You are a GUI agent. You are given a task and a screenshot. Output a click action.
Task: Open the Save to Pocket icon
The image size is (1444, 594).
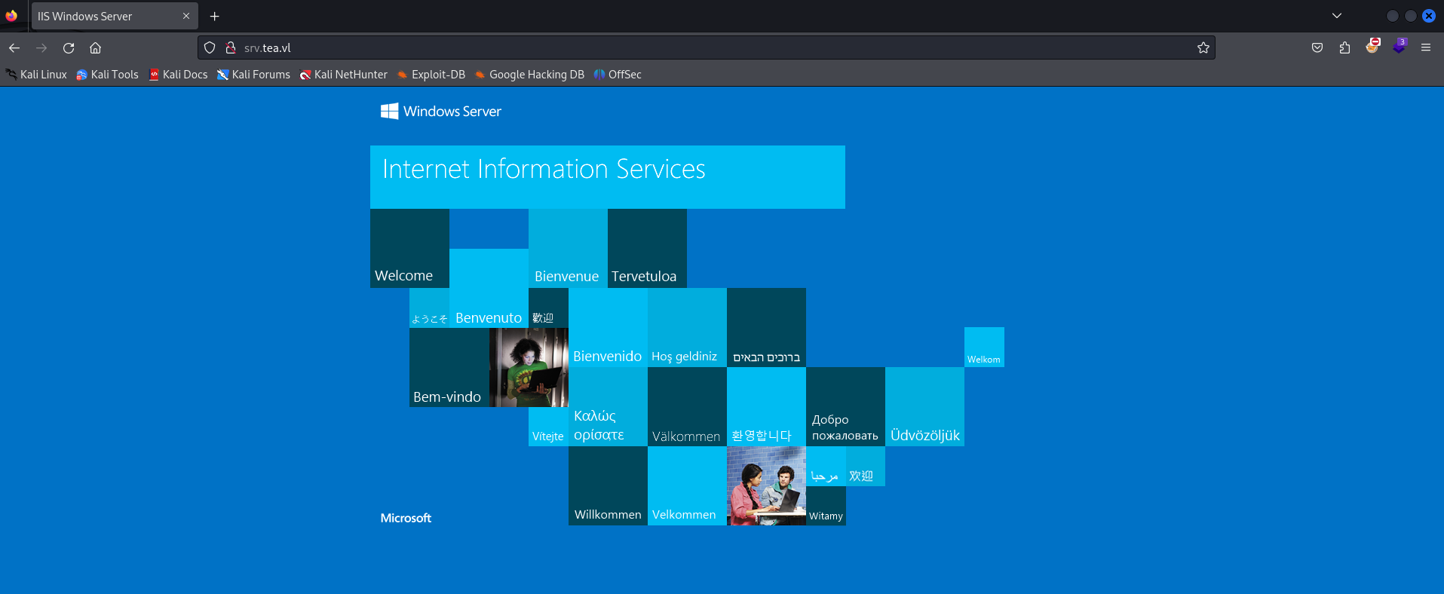click(1317, 48)
